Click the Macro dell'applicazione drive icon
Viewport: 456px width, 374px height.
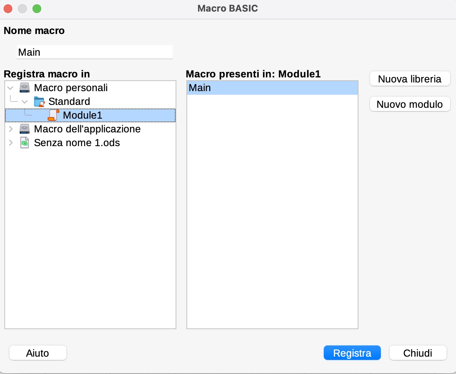(x=25, y=129)
